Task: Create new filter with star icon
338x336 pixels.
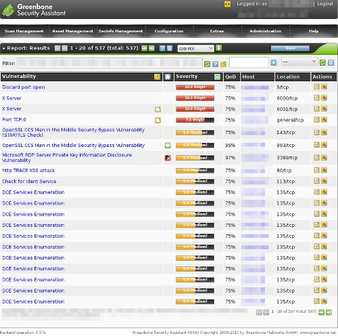Action: [274, 62]
